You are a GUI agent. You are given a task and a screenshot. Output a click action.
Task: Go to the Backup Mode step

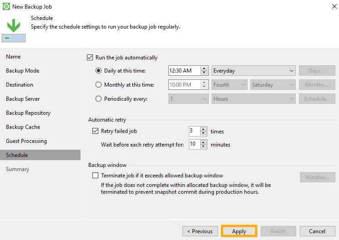click(x=22, y=71)
